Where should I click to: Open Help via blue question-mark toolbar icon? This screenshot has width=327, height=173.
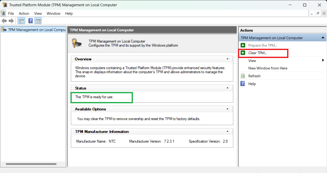(x=31, y=21)
